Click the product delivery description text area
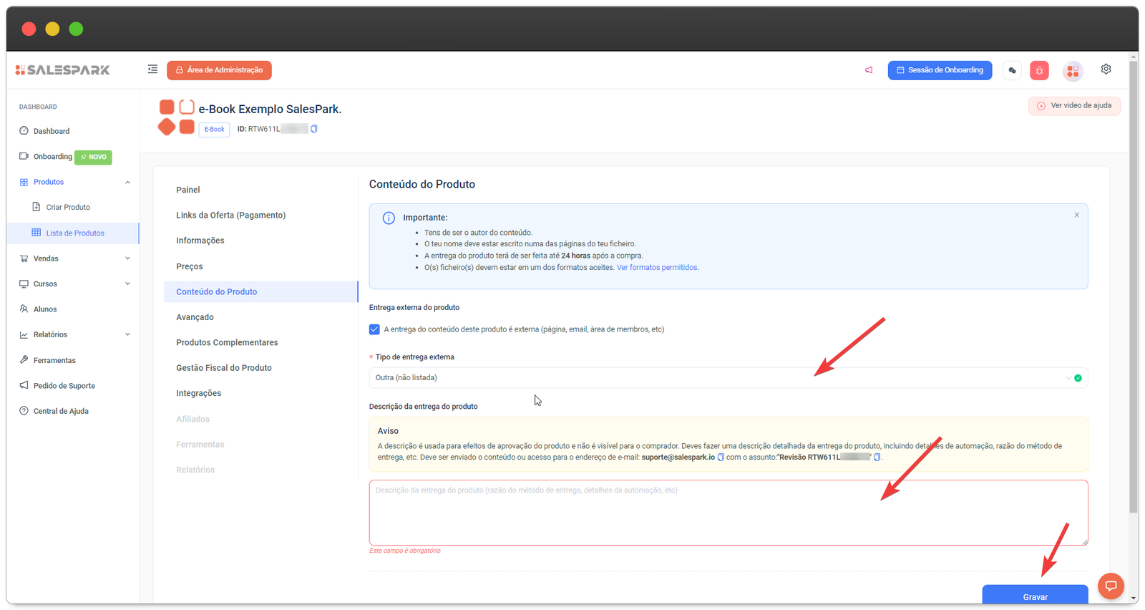 tap(728, 513)
